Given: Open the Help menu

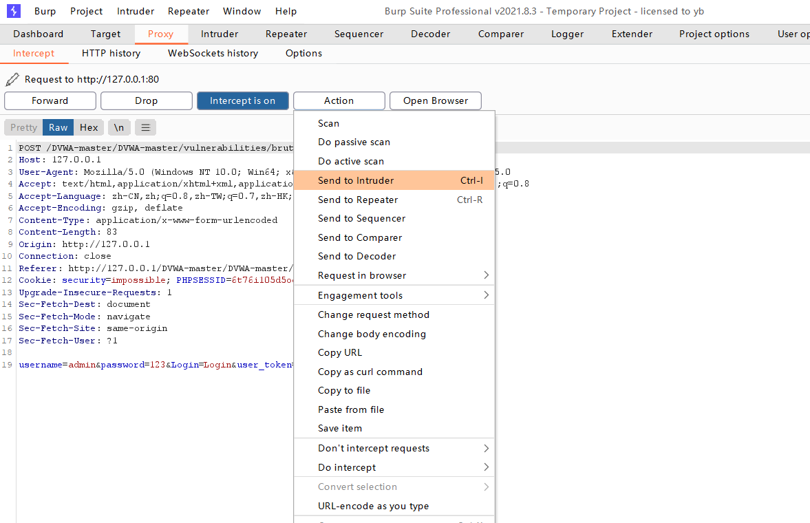Looking at the screenshot, I should point(286,12).
